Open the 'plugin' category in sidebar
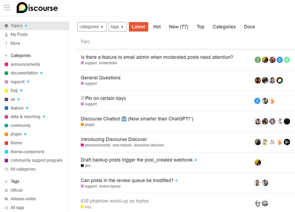Screen dimensions: 295x212 [x=16, y=134]
